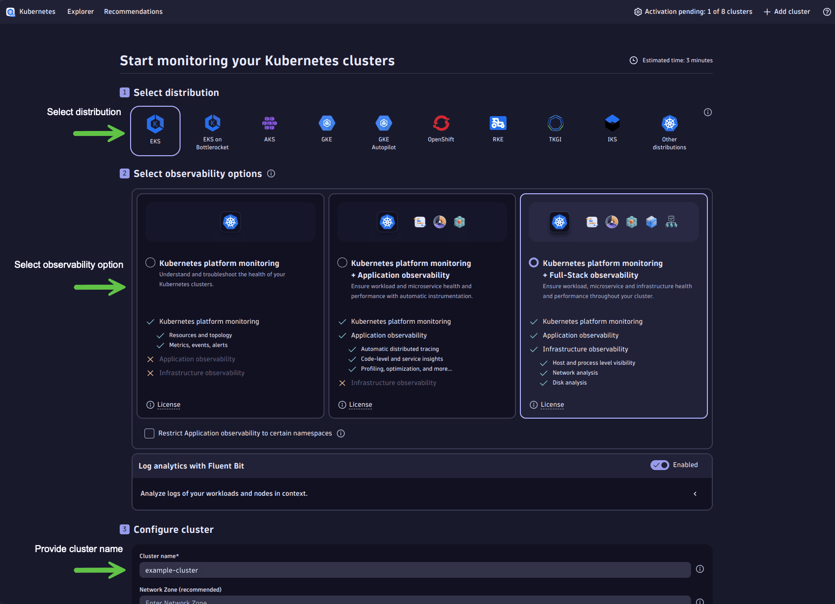Click info icon beside Restrict Application observability

coord(341,433)
